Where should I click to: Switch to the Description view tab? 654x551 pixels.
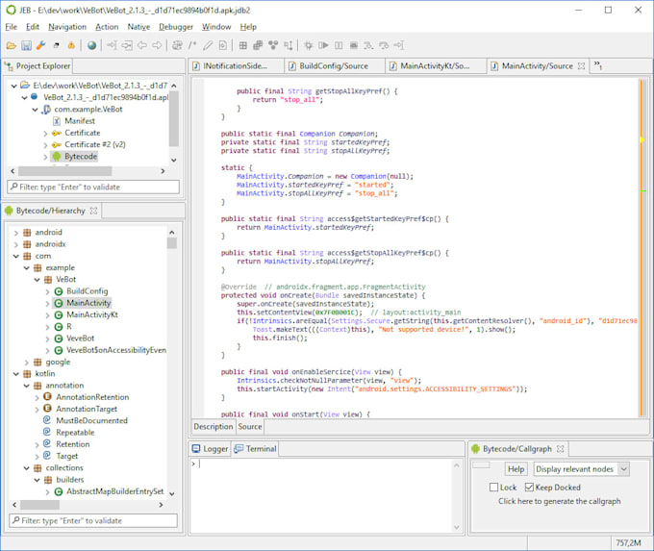[214, 427]
